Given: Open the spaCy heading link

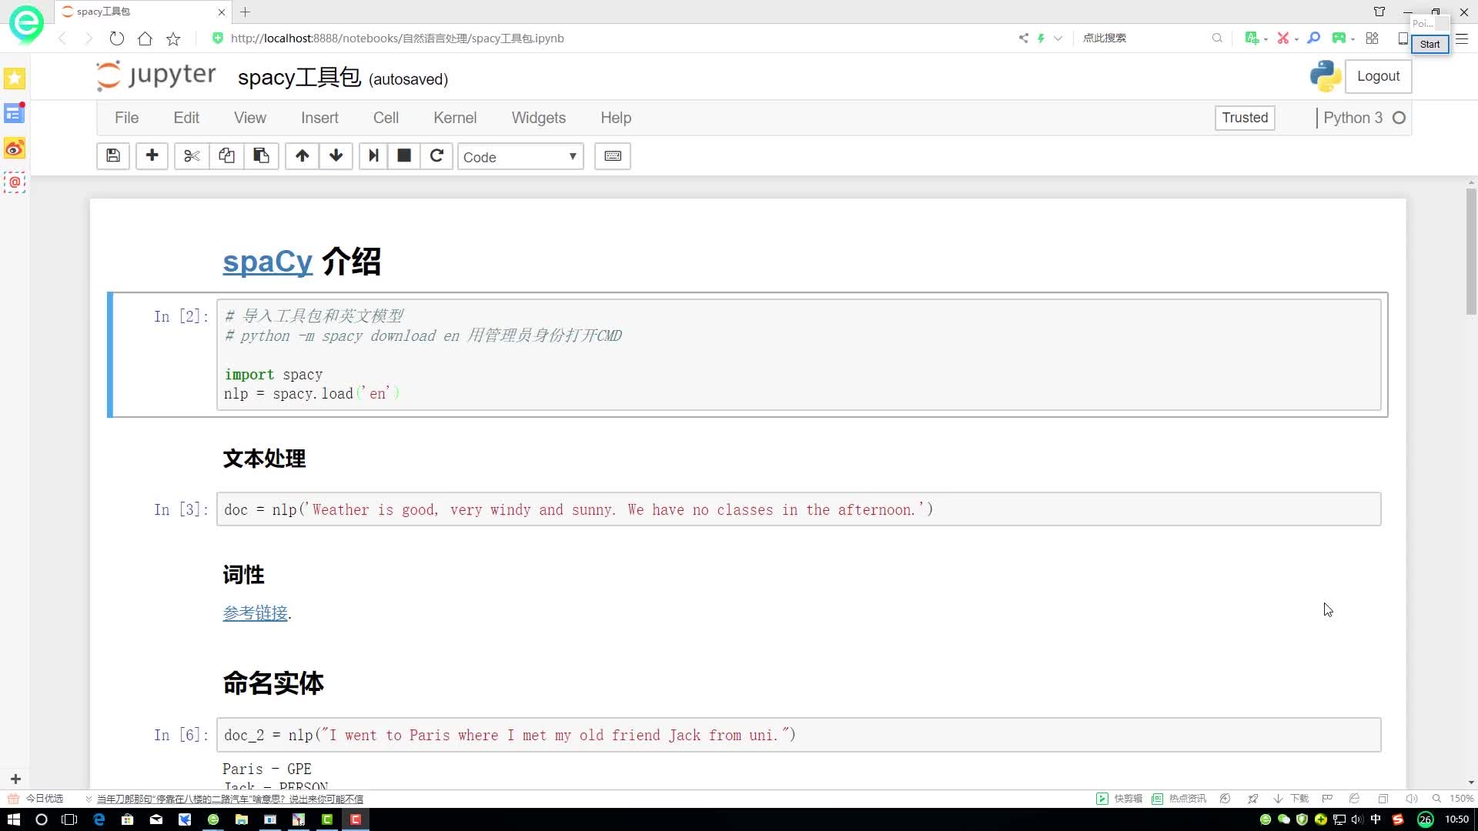Looking at the screenshot, I should [x=267, y=262].
